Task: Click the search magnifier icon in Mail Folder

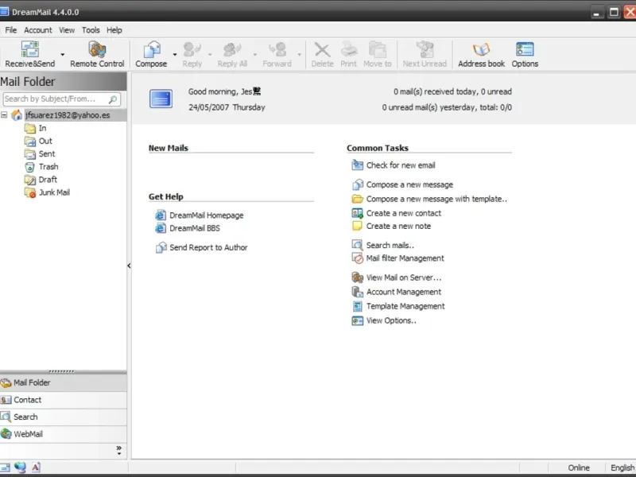Action: (114, 99)
